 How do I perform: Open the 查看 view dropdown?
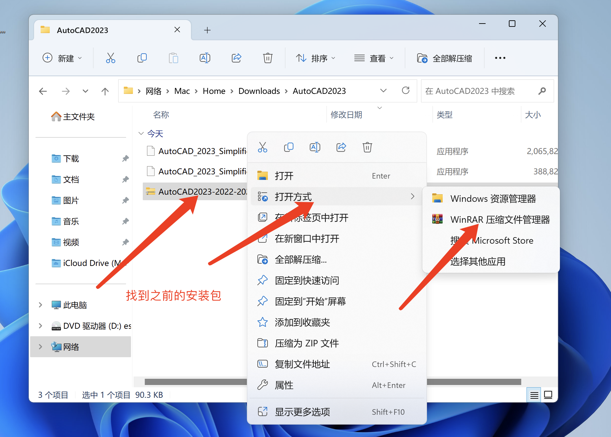click(374, 58)
